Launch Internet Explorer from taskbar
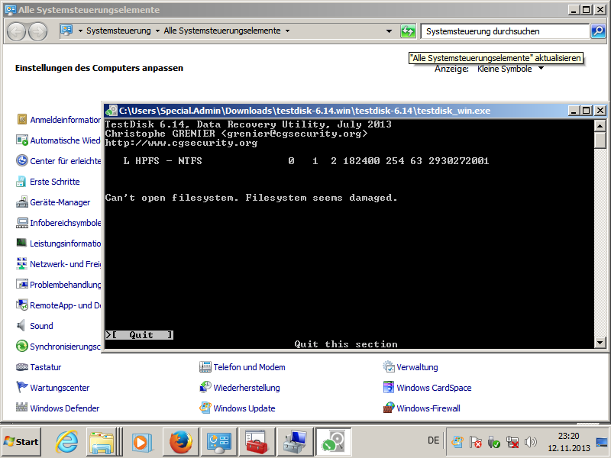Screen dimensions: 611x458 tap(66, 442)
